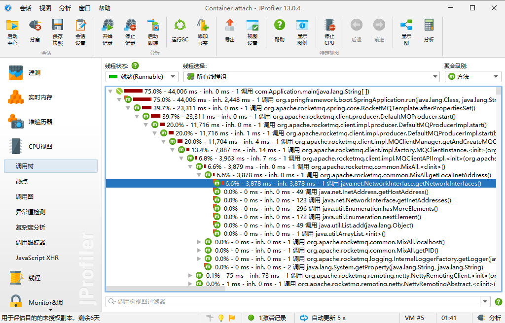This screenshot has width=505, height=323.
Task: Open the 线程状态 Runnable dropdown
Action: [x=142, y=77]
